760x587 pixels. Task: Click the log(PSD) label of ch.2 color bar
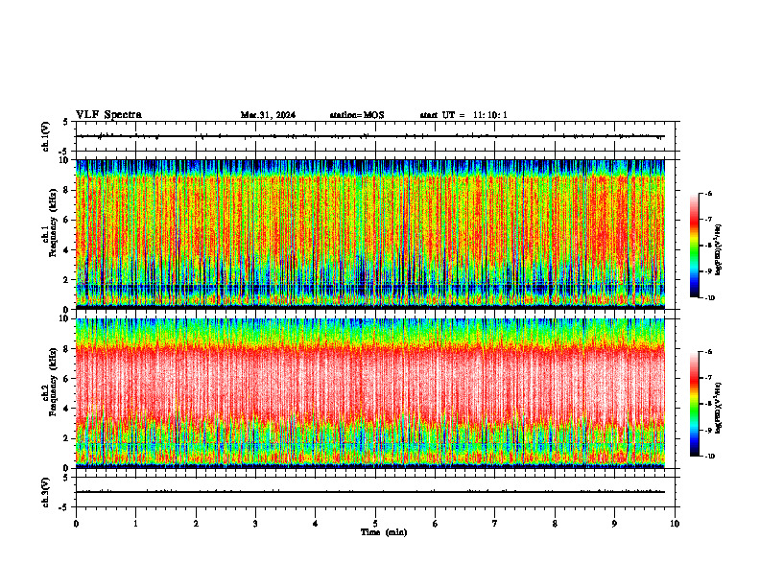pos(719,408)
